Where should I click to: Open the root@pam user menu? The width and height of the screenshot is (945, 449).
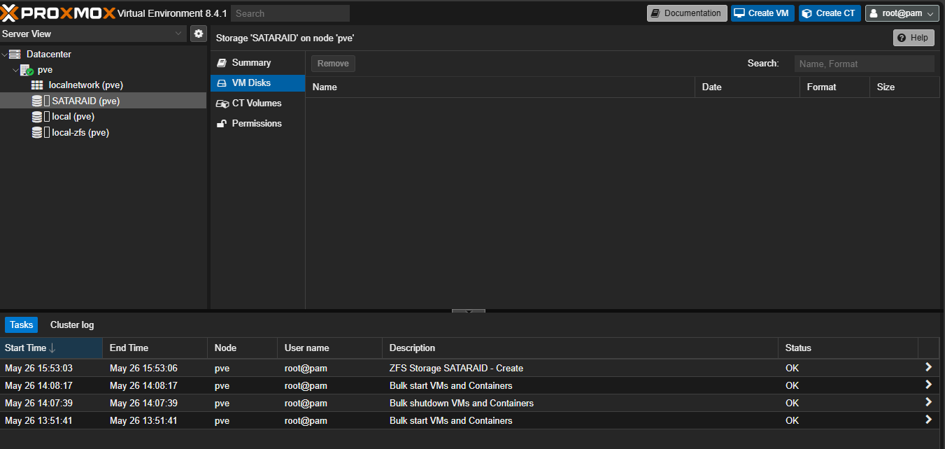[x=902, y=13]
